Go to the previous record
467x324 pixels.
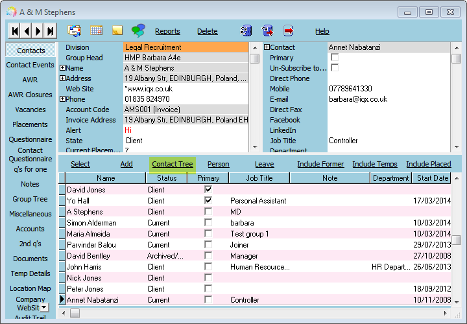coord(27,31)
